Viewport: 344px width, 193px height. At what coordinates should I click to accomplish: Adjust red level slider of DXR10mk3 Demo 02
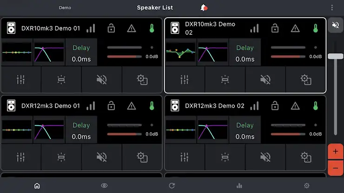288,57
